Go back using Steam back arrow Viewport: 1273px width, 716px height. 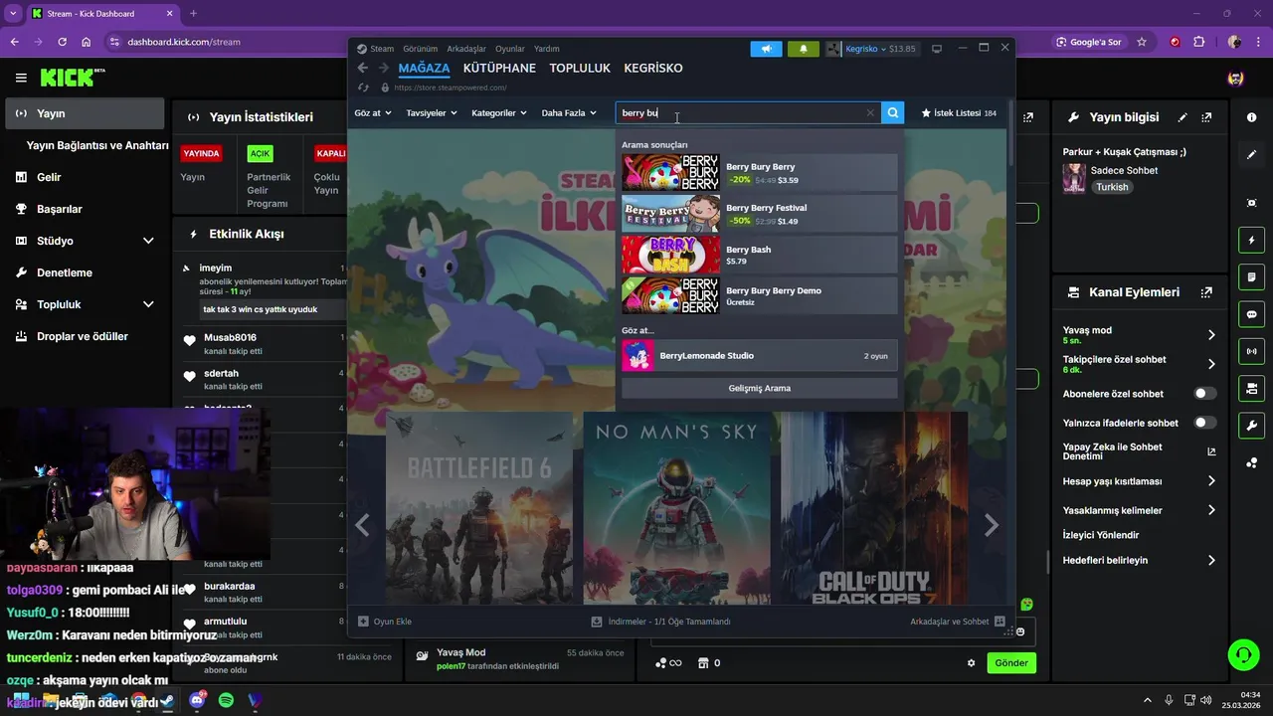coord(362,68)
